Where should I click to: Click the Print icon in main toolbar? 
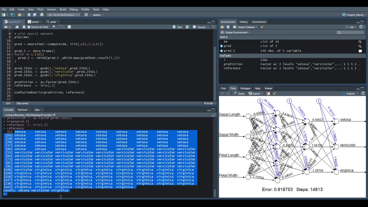42,15
